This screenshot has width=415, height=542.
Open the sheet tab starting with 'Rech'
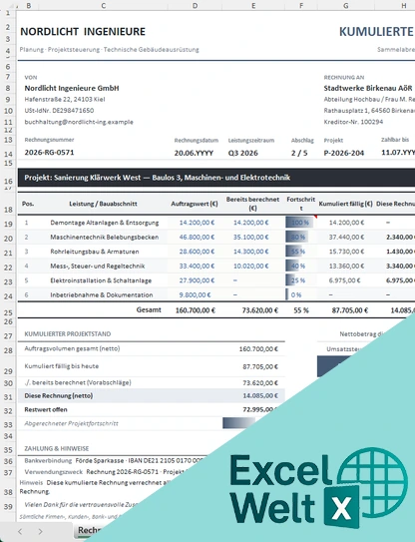(88, 531)
